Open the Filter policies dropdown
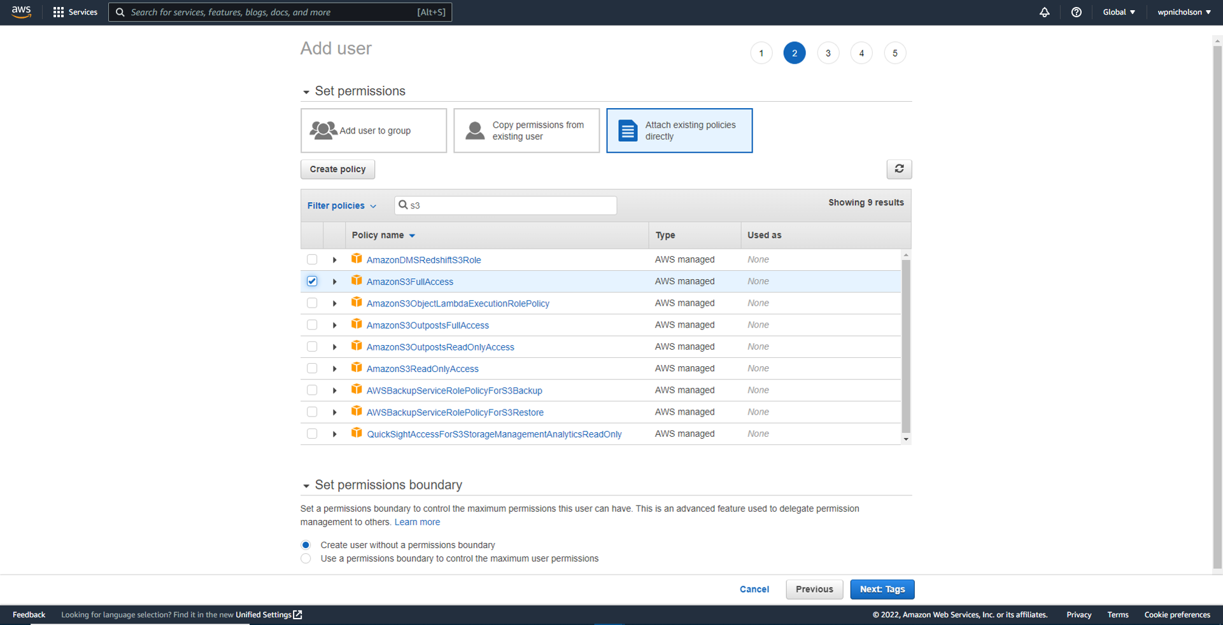This screenshot has width=1223, height=625. click(x=342, y=205)
